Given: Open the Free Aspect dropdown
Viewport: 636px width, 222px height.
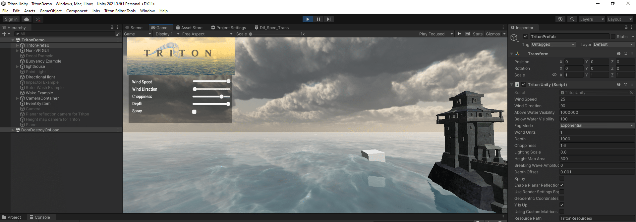Looking at the screenshot, I should (207, 34).
